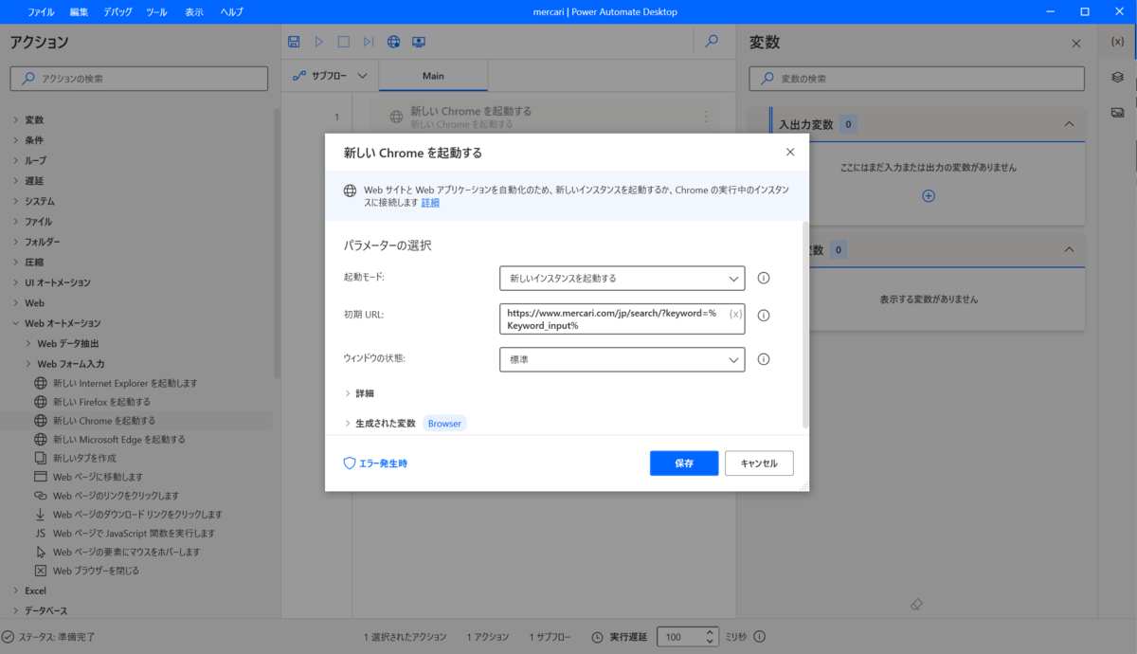Viewport: 1137px width, 654px height.
Task: Open the UI elements layers icon
Action: pyautogui.click(x=1117, y=77)
